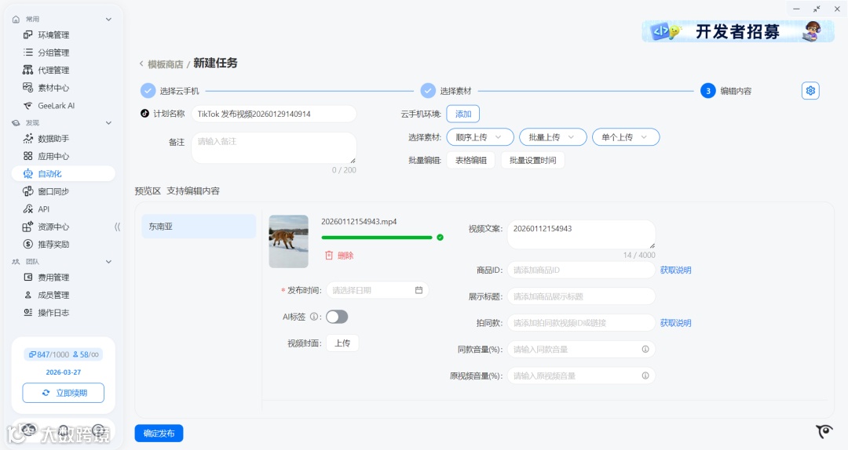Open the 批量上传 dropdown
Screen dimensions: 848x450
click(x=553, y=137)
